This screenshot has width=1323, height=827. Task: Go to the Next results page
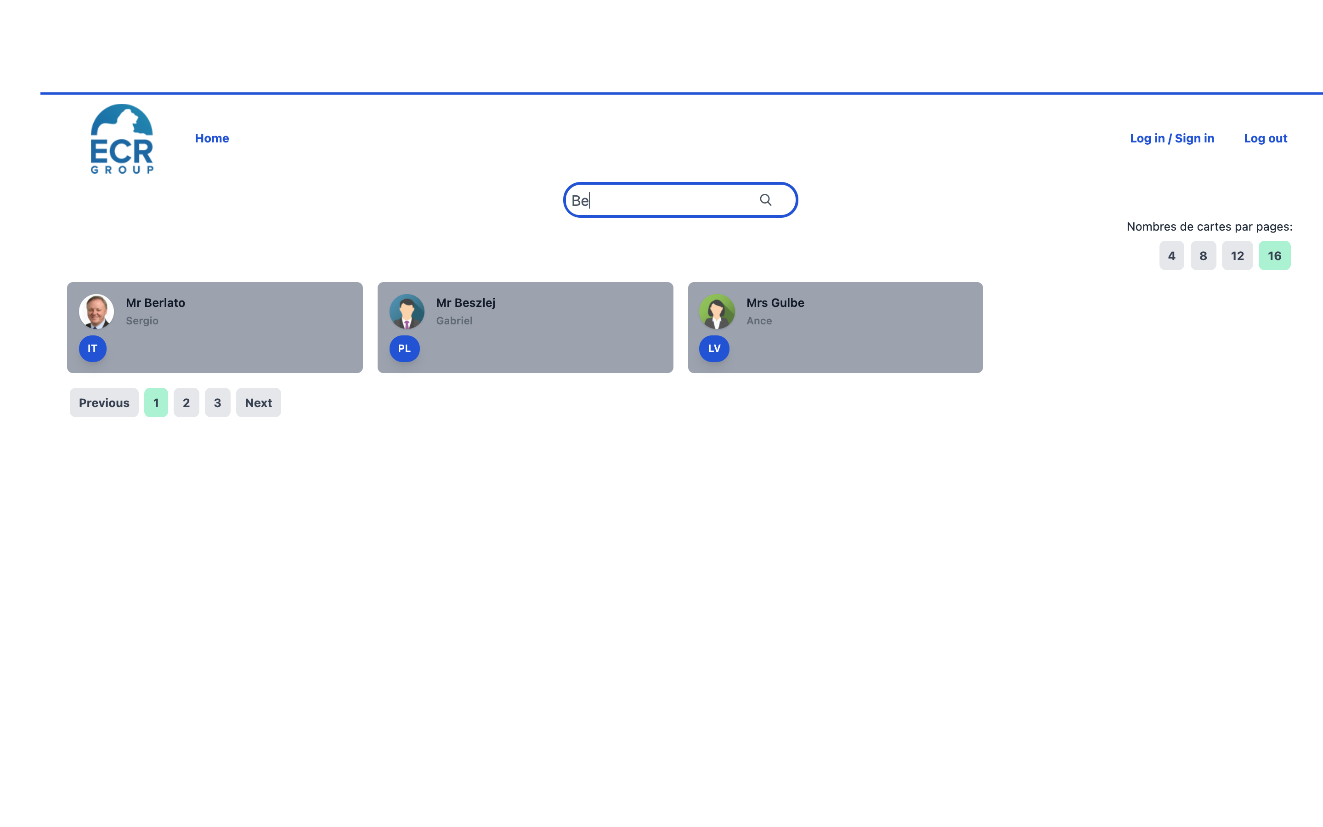click(258, 402)
